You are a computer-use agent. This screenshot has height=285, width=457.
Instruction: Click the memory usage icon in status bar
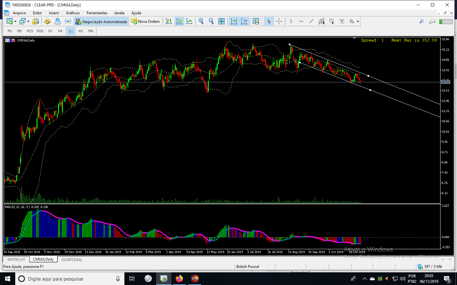tap(420, 267)
